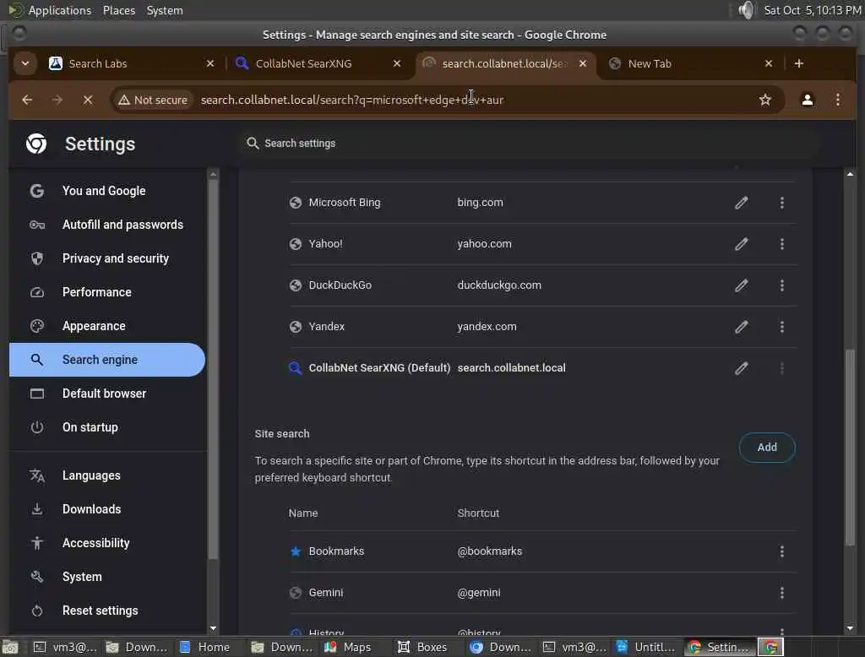Focus the Search settings field
The image size is (865, 657).
tap(530, 144)
